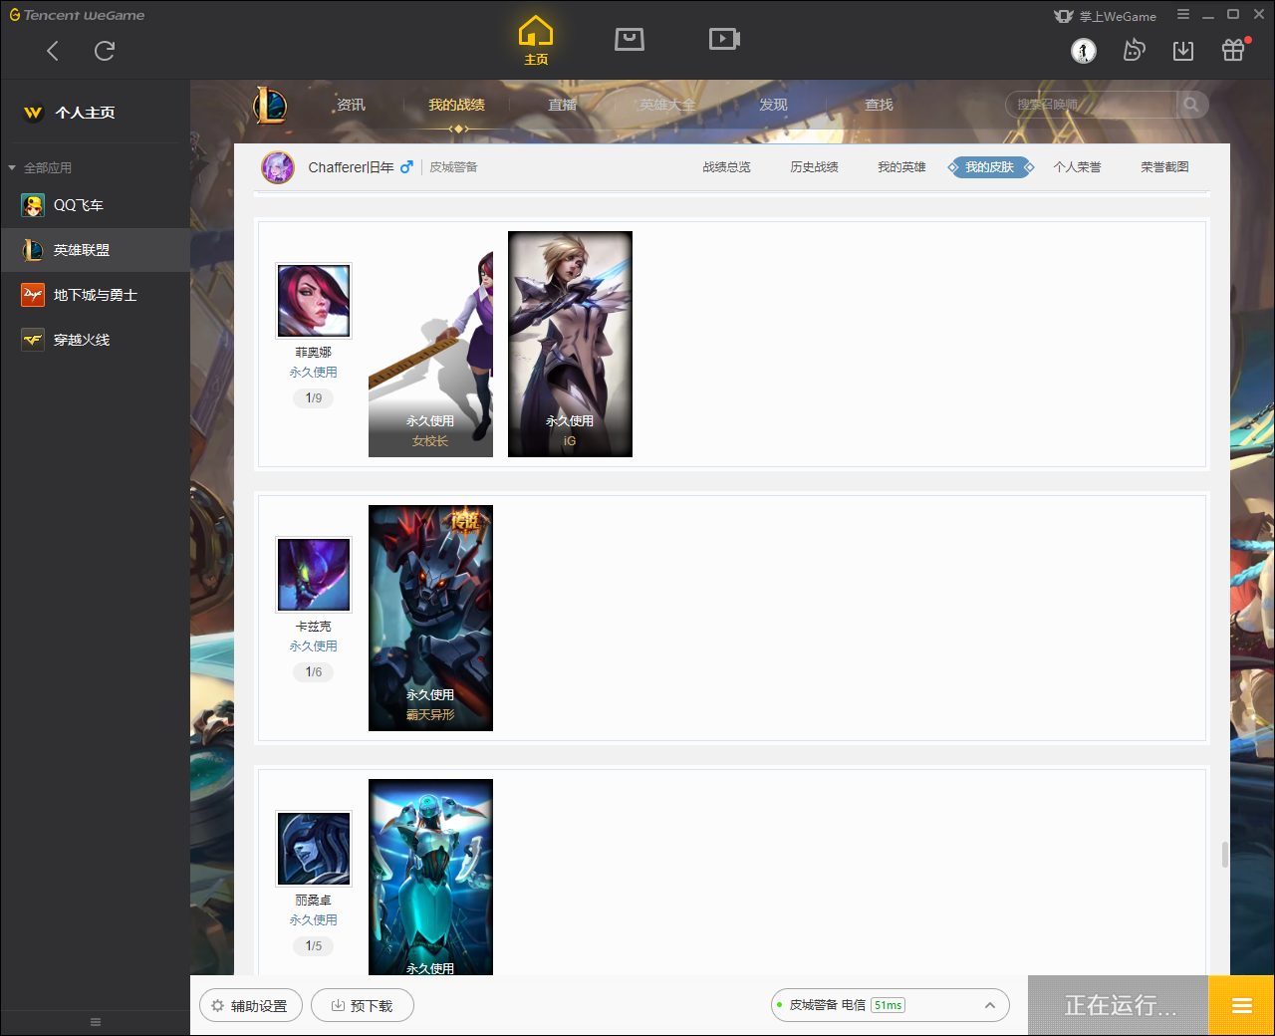1275x1036 pixels.
Task: Open the 掌上WeGame mobile app link
Action: 1106,16
